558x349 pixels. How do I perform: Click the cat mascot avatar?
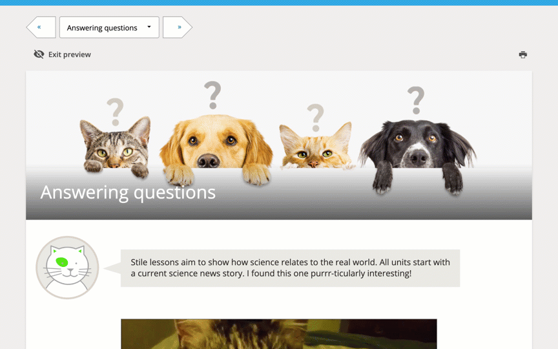click(x=67, y=268)
